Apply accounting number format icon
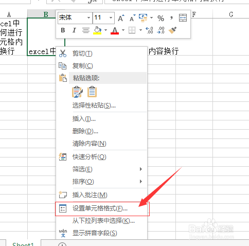The image size is (249, 246). click(143, 18)
